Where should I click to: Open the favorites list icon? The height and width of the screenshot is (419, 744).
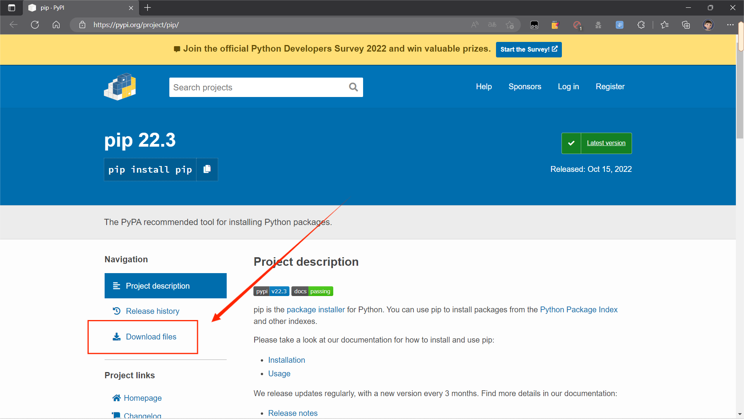[665, 25]
